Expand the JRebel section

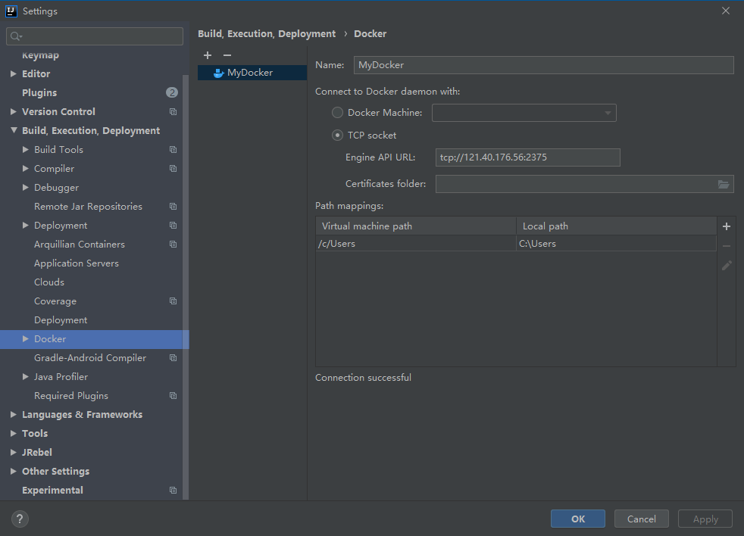tap(14, 453)
